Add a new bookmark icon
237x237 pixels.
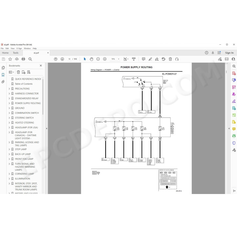(23, 72)
